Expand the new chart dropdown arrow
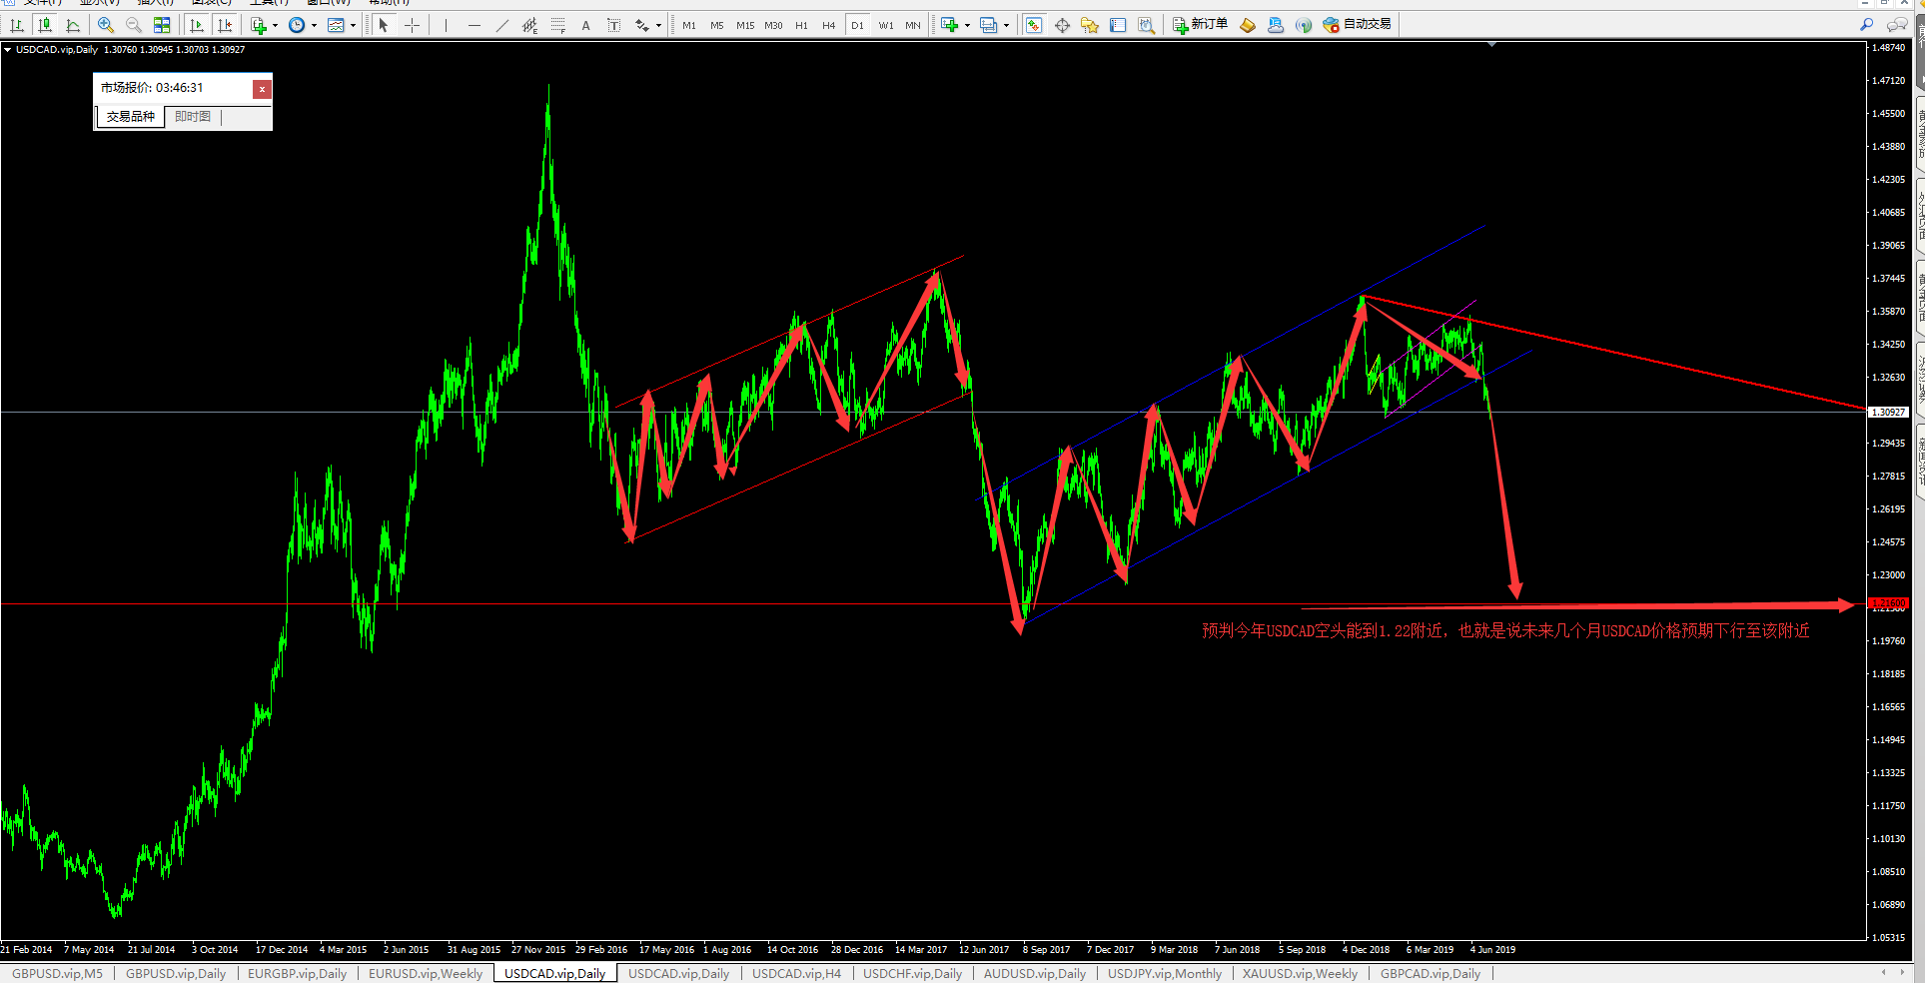This screenshot has height=983, width=1925. pos(967,25)
